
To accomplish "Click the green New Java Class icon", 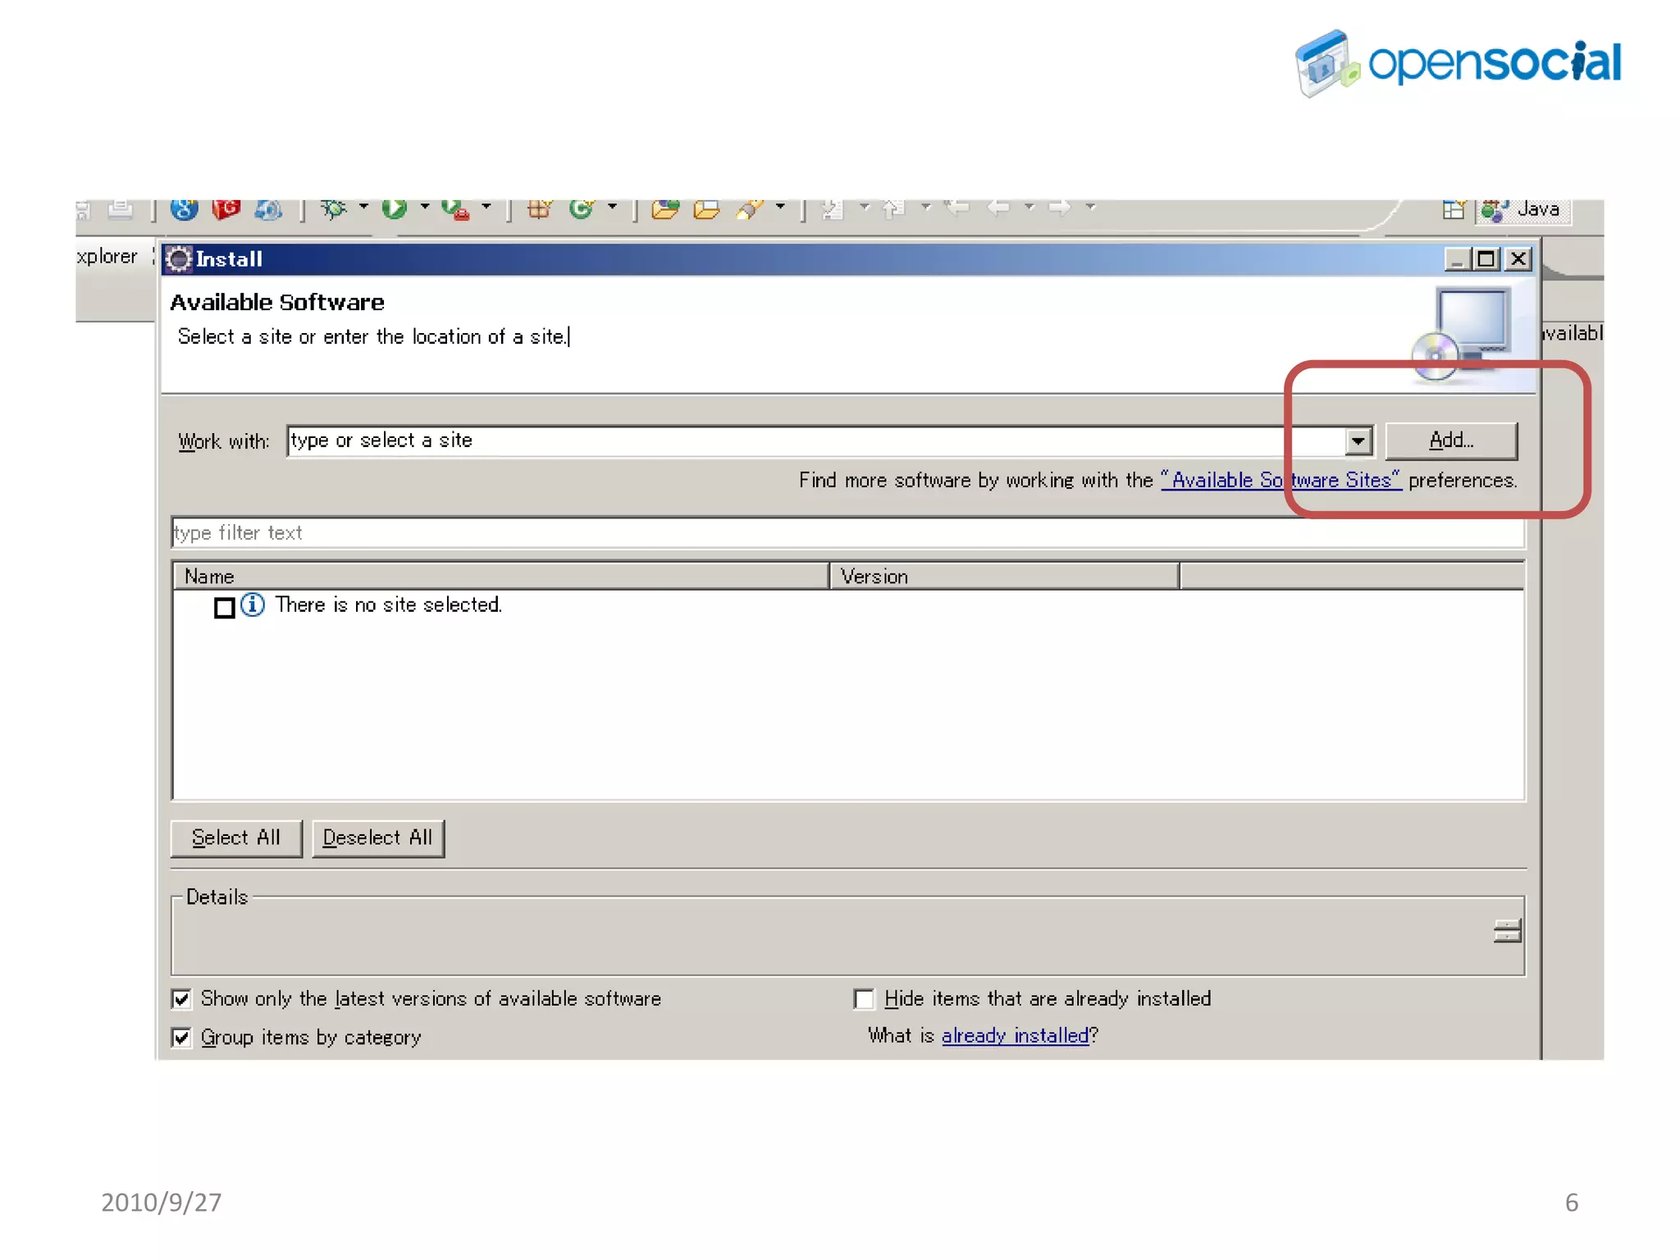I will [581, 209].
